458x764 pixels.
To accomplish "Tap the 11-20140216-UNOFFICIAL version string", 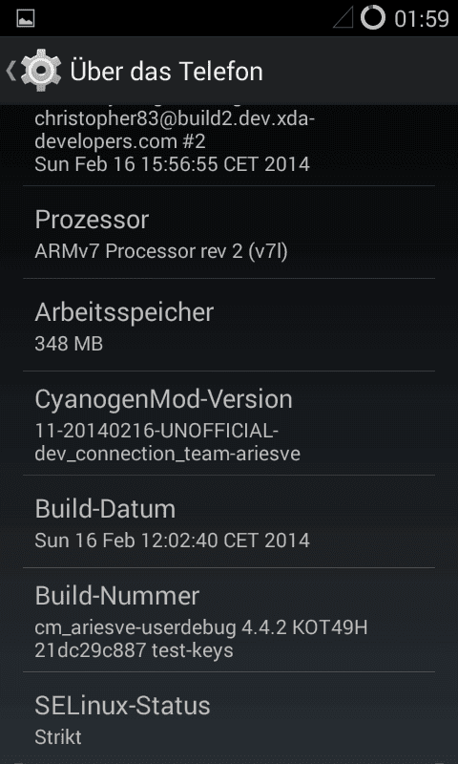I will pos(156,432).
